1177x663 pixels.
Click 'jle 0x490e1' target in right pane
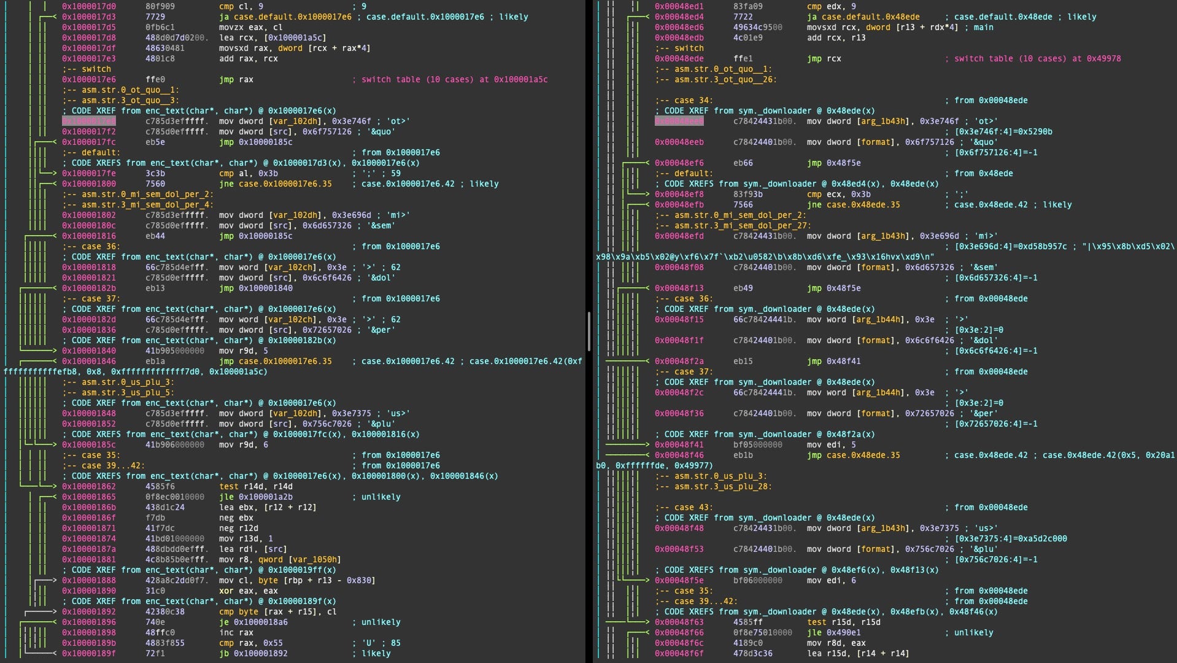point(843,633)
